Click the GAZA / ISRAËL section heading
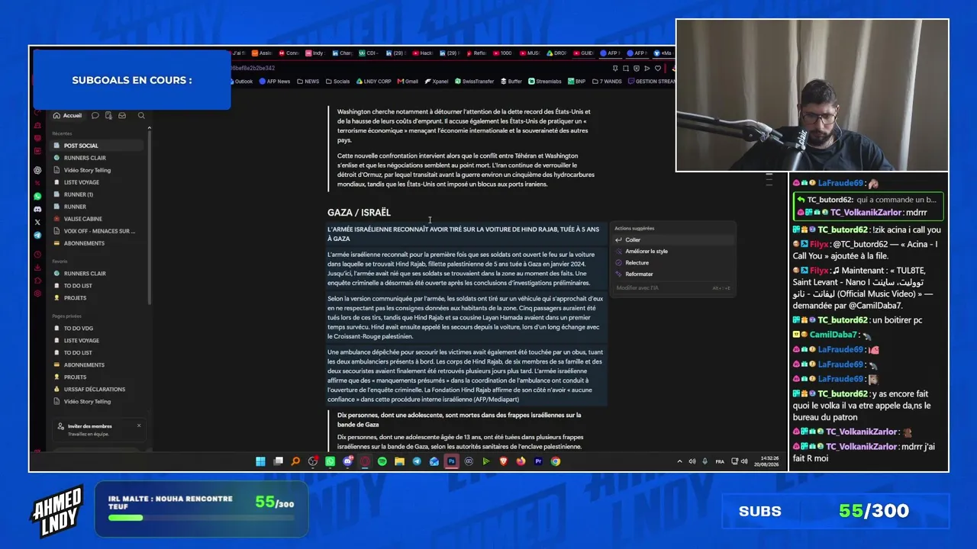The width and height of the screenshot is (977, 549). [359, 213]
